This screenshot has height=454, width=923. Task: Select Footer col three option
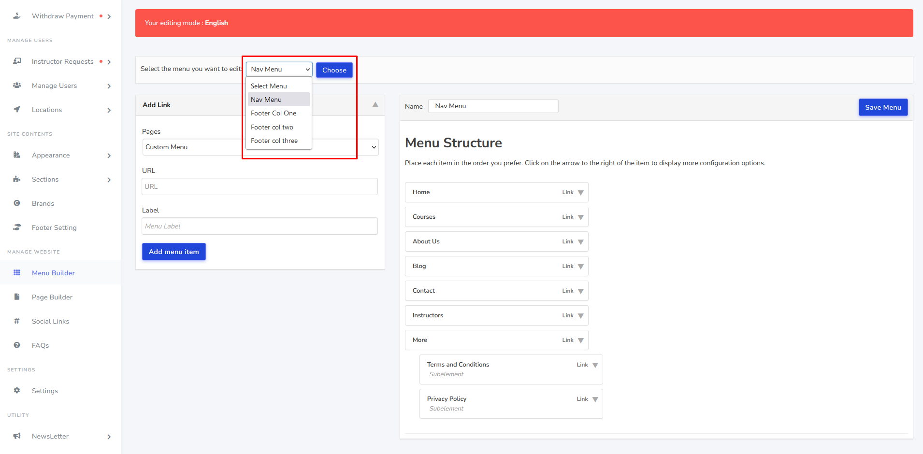point(279,141)
